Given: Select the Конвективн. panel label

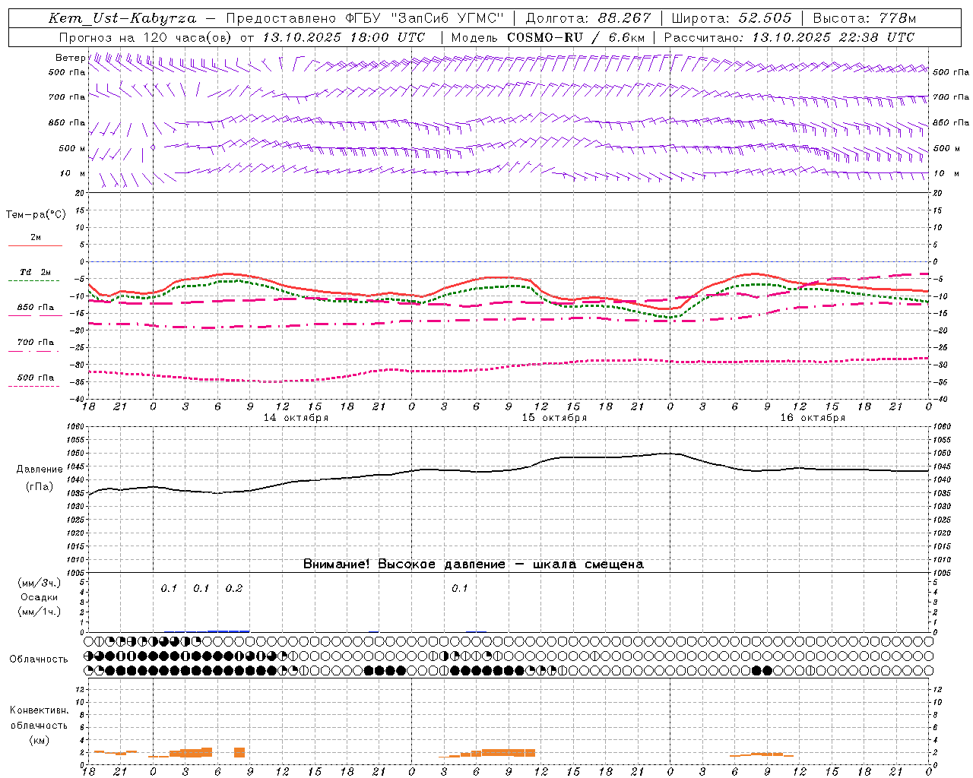Looking at the screenshot, I should (x=39, y=710).
